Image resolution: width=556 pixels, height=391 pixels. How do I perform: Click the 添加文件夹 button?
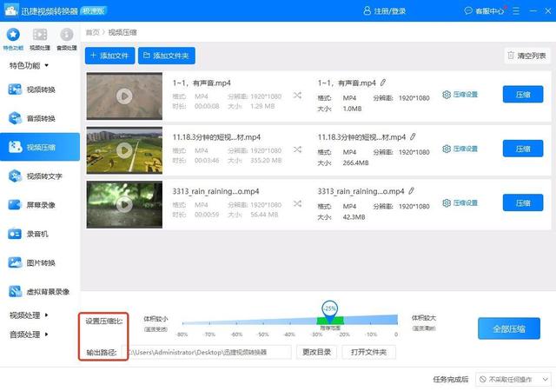166,56
